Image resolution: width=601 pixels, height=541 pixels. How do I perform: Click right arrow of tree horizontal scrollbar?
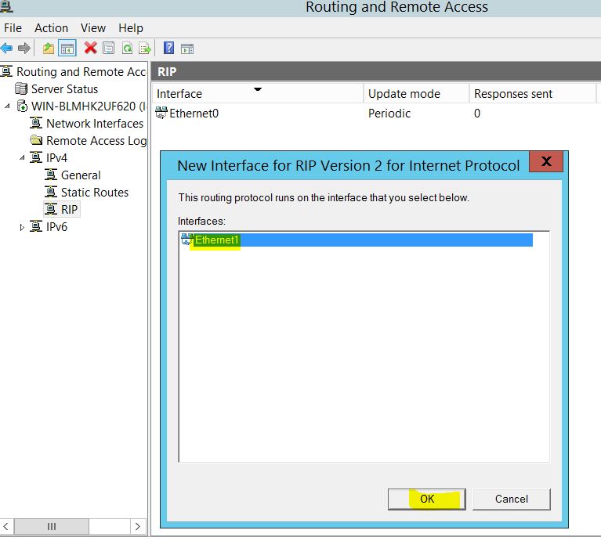click(x=138, y=527)
